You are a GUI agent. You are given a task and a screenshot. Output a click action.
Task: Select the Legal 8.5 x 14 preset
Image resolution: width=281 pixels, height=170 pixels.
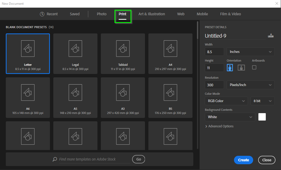75,54
